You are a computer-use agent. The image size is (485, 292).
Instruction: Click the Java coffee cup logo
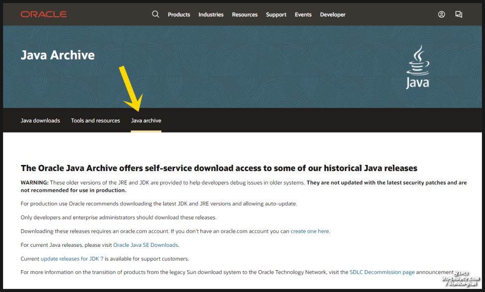418,67
